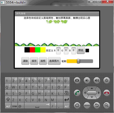Click the 拍照 take photo button
This screenshot has height=113, width=114.
(43, 61)
